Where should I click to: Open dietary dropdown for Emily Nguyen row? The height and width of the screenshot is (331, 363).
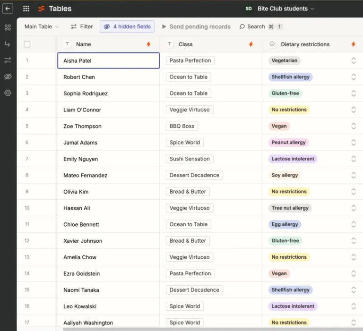[x=353, y=159]
